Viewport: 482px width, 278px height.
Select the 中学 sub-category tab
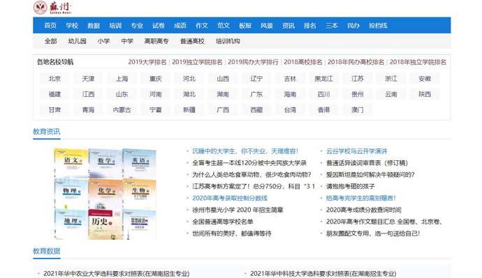[127, 41]
